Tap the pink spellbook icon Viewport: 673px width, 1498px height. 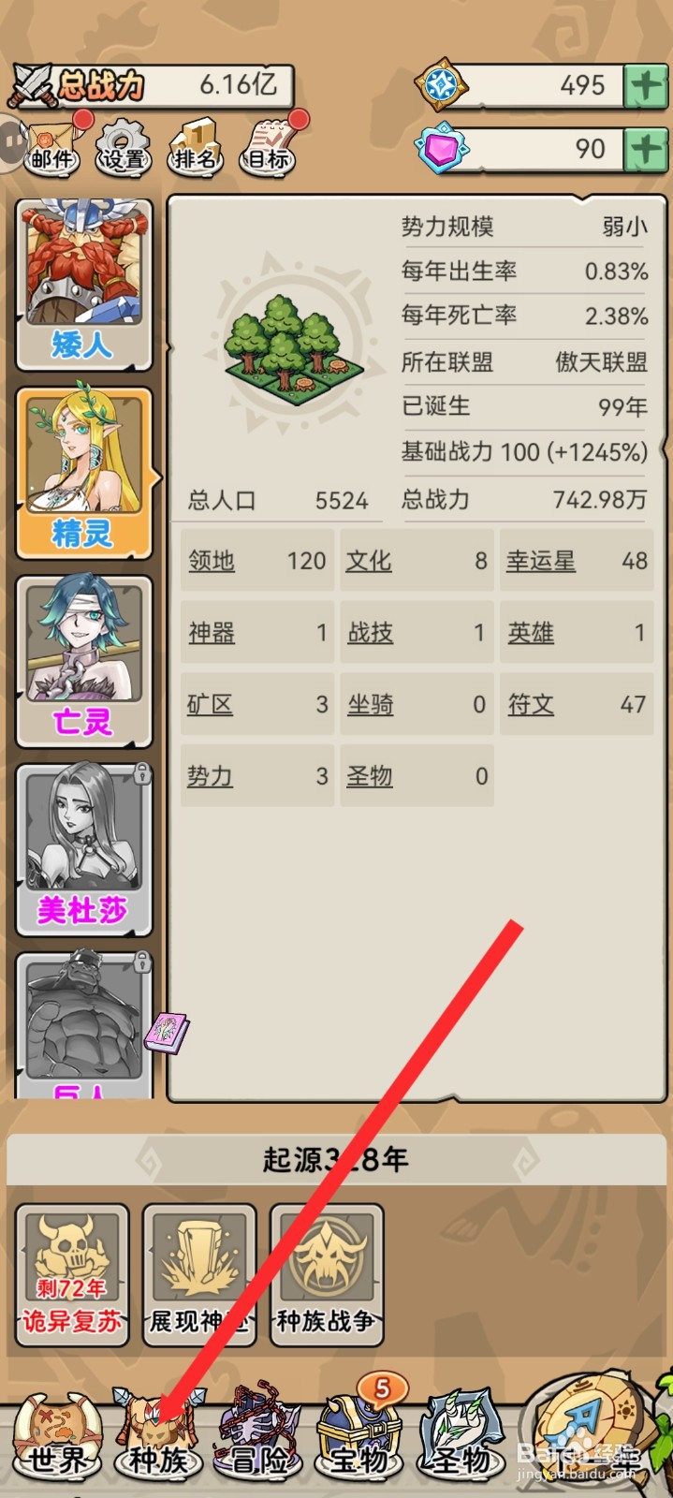click(x=167, y=1033)
